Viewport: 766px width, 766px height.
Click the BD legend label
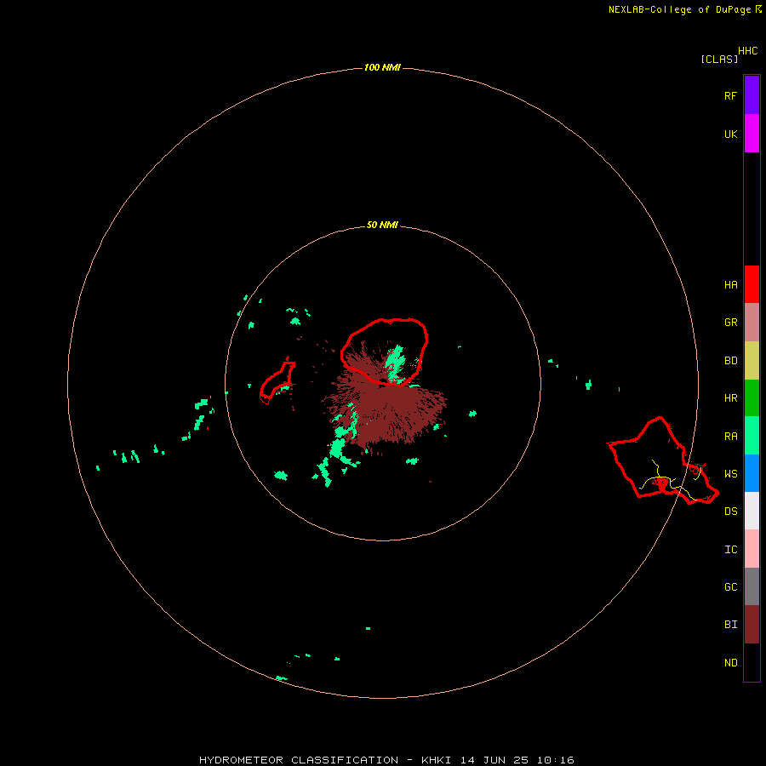click(x=730, y=361)
